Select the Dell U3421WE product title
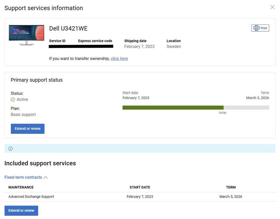This screenshot has width=280, height=219. click(x=68, y=29)
